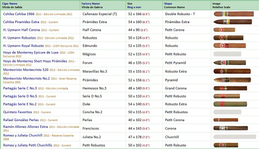
Task: Open the Partagás Serie C No.3 link
Action: coord(20,88)
